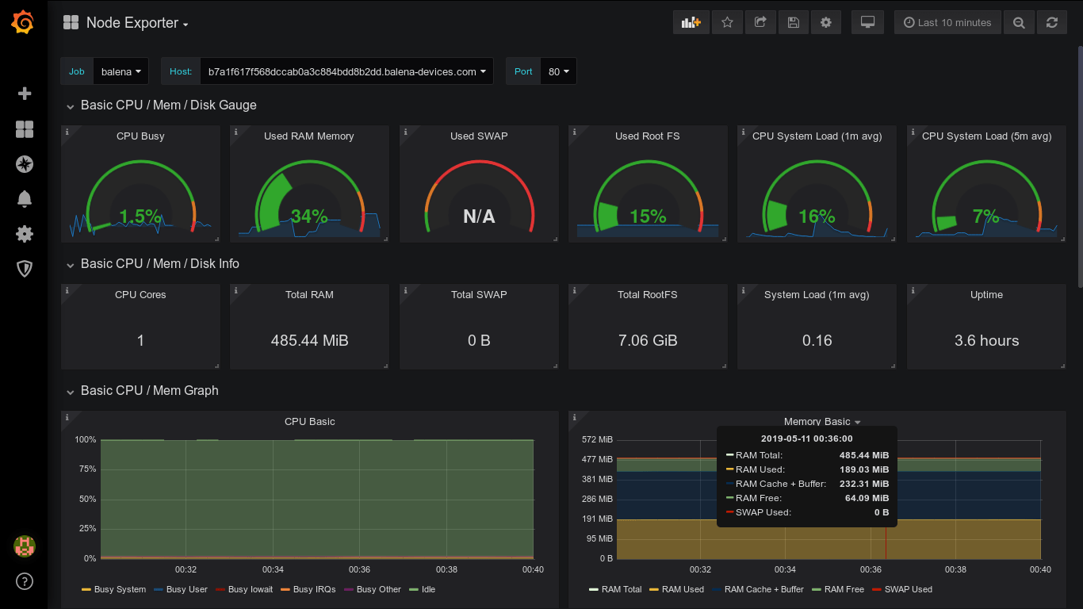
Task: Click the share dashboard icon
Action: (x=760, y=22)
